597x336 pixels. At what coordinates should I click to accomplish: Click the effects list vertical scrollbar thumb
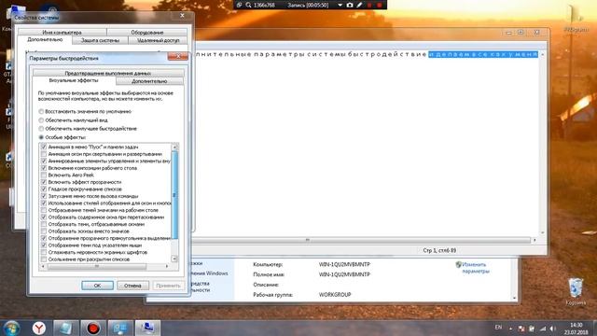click(174, 195)
